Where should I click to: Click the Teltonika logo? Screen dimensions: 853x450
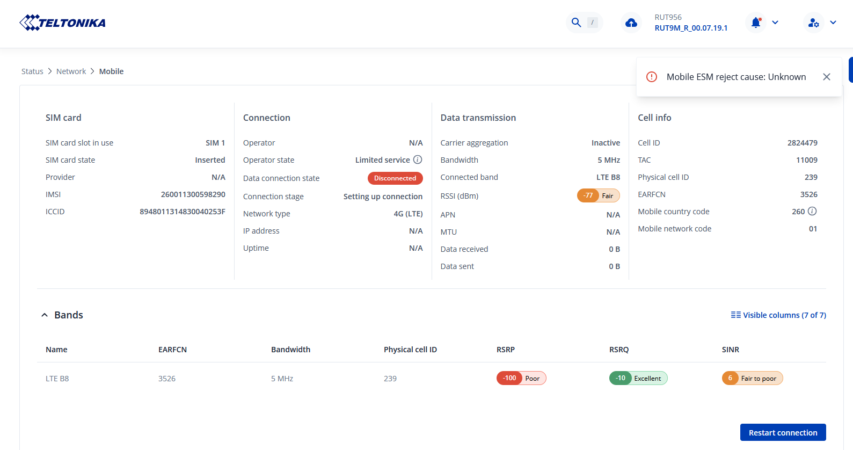62,23
